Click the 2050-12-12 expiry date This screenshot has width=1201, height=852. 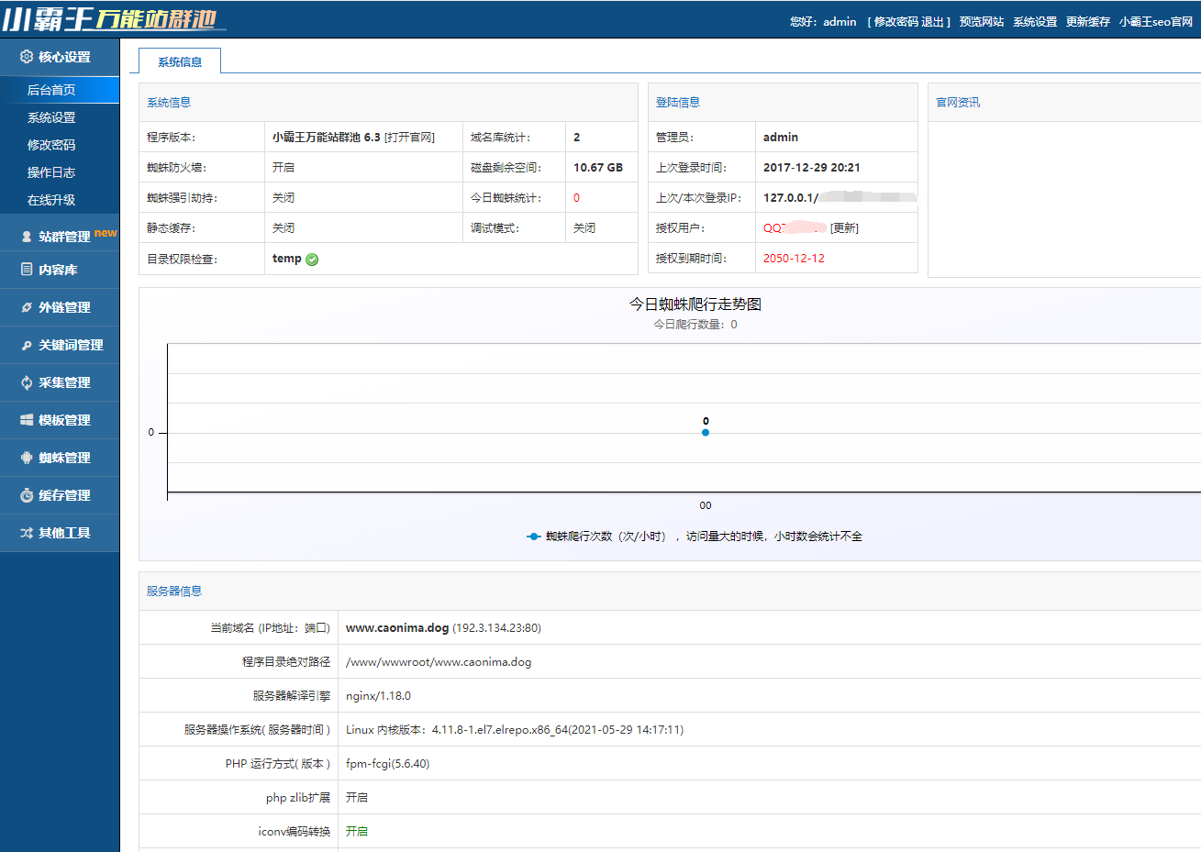point(794,259)
